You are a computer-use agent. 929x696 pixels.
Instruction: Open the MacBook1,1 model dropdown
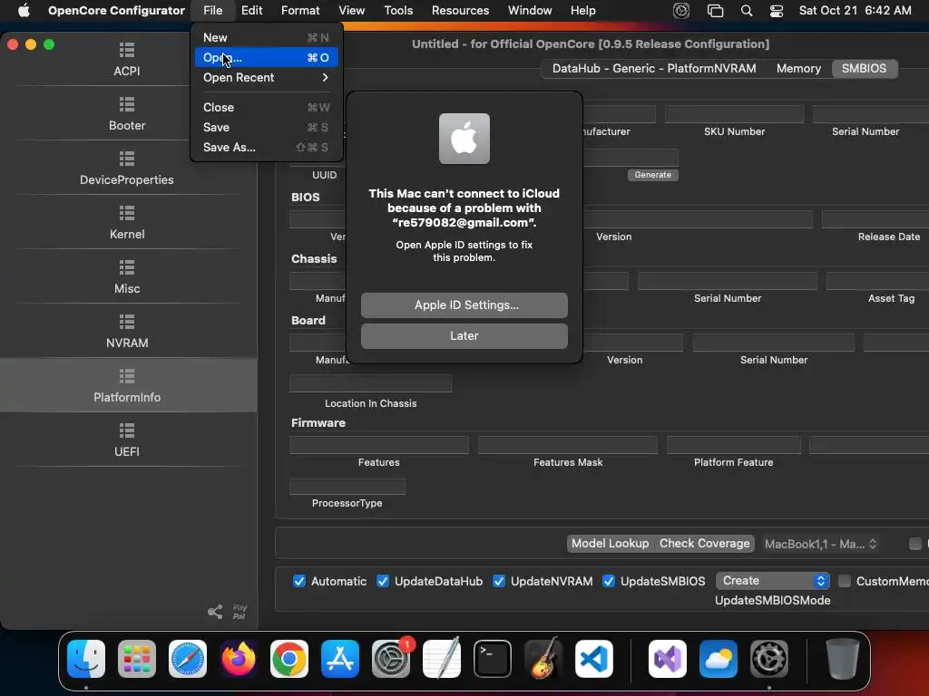pos(820,544)
